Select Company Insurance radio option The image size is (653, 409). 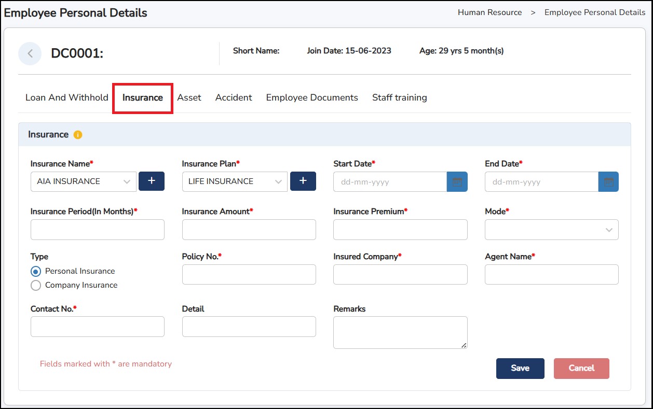[x=36, y=285]
